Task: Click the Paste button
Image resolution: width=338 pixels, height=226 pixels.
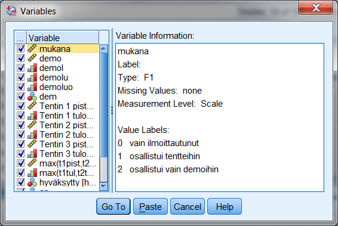Action: click(x=150, y=207)
